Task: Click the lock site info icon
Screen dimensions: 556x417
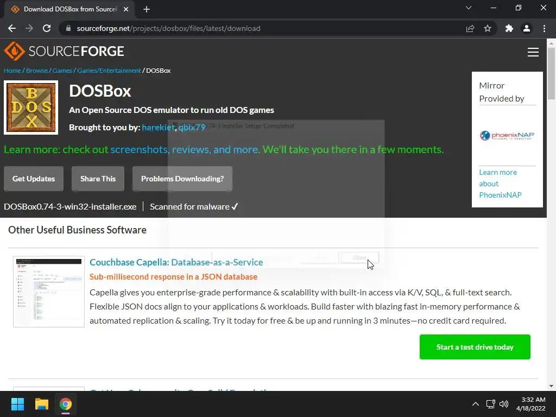Action: point(68,28)
